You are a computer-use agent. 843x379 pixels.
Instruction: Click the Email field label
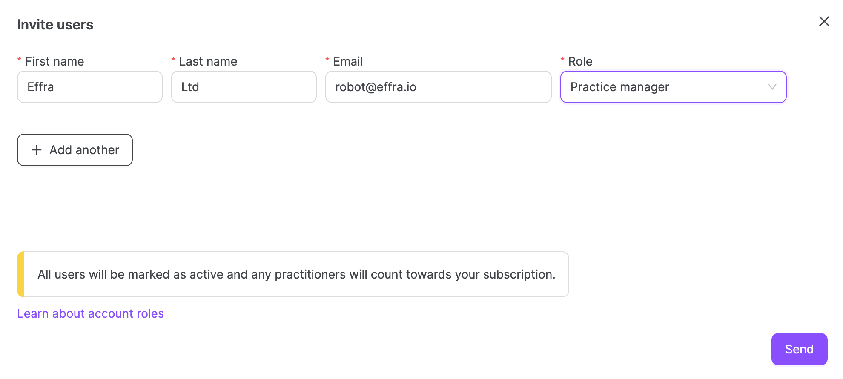point(348,61)
